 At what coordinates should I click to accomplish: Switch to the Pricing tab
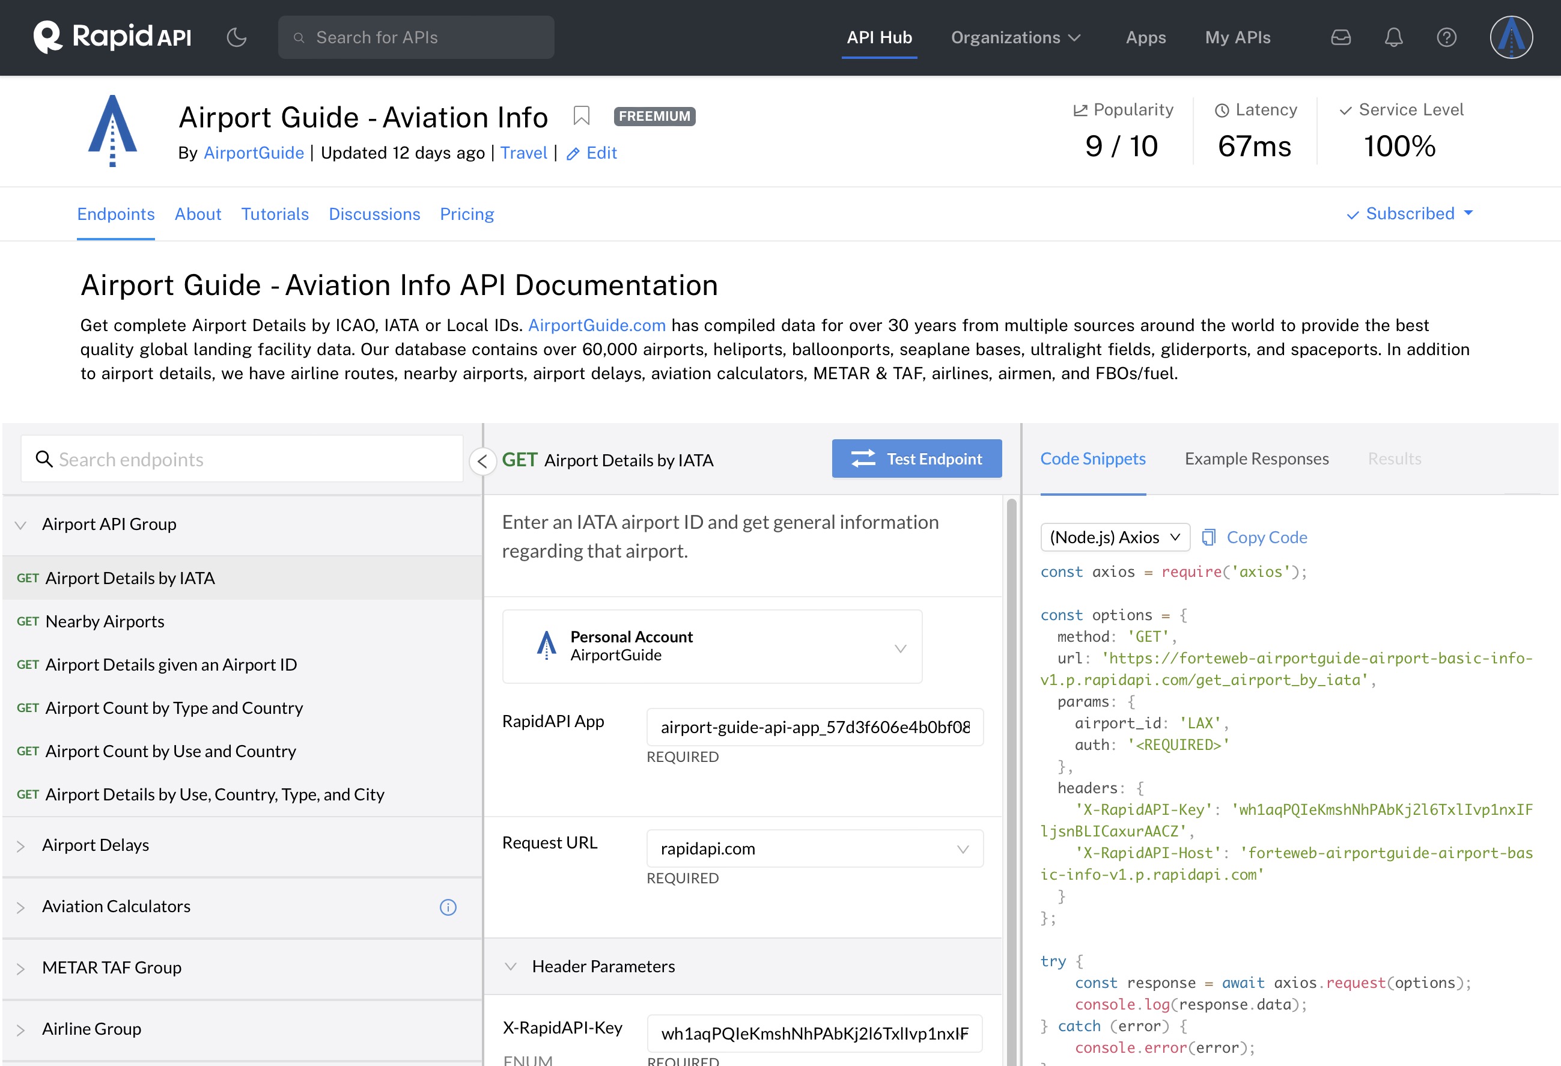466,215
